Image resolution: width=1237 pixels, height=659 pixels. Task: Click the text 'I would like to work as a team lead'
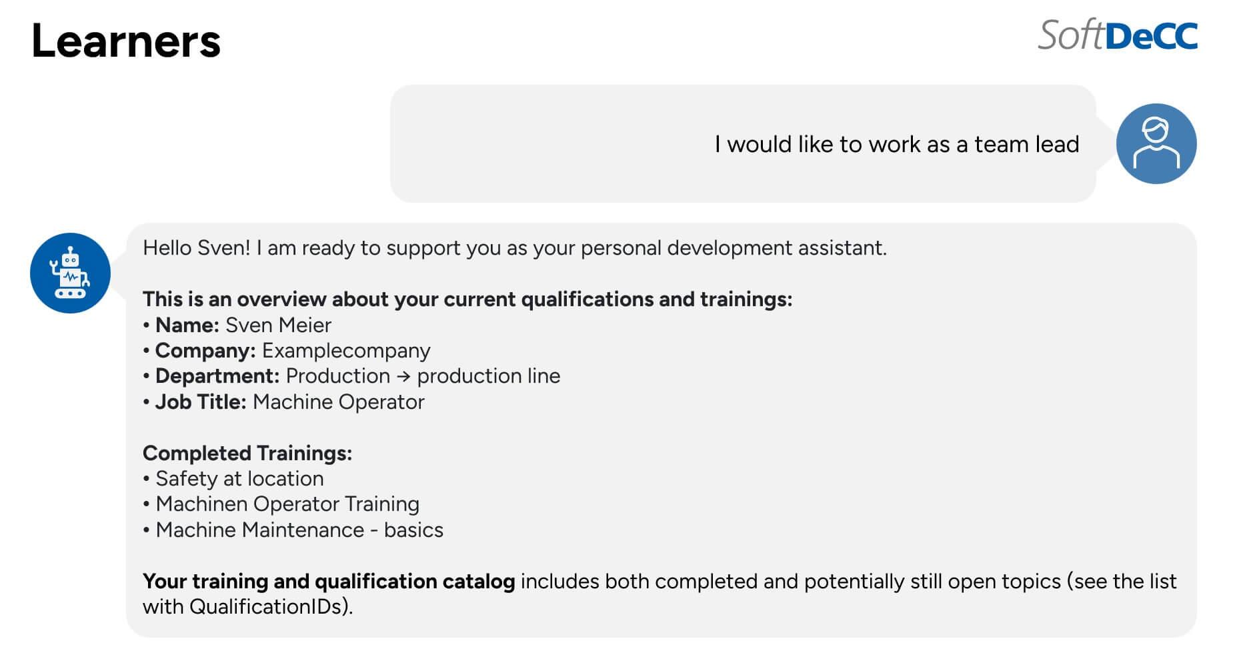897,144
